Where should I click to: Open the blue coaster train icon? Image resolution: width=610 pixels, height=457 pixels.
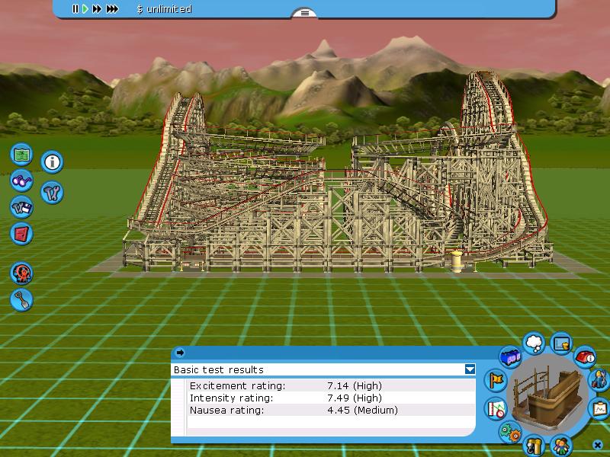click(510, 357)
